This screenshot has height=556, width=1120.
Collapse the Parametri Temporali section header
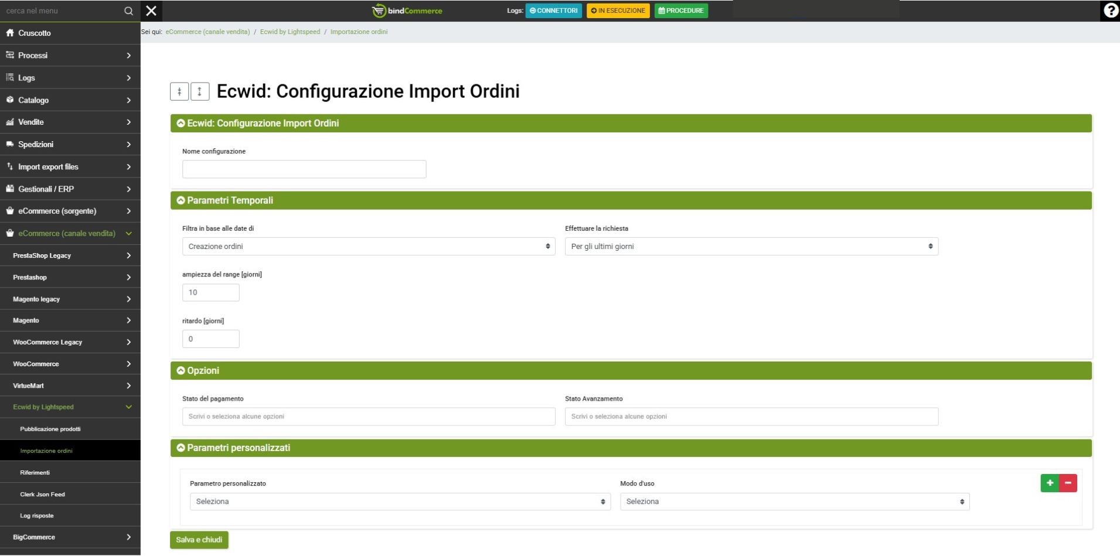coord(230,200)
